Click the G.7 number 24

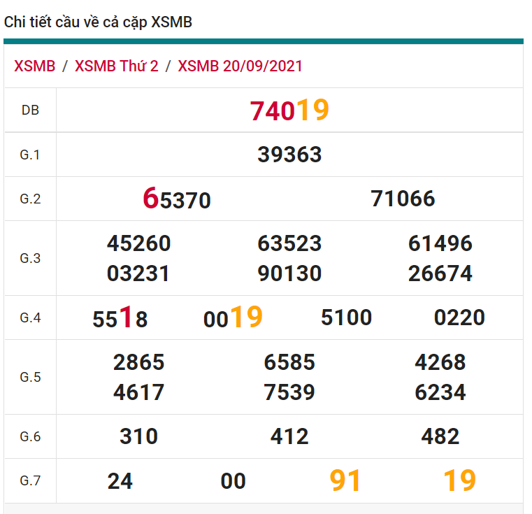tap(120, 481)
